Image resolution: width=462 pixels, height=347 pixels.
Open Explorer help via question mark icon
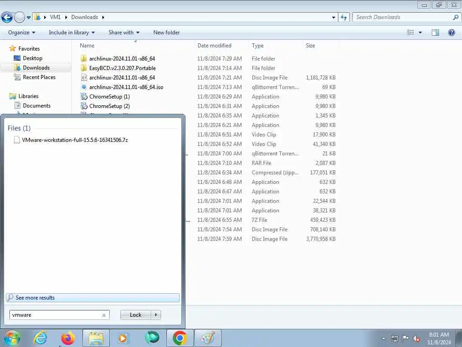[451, 33]
